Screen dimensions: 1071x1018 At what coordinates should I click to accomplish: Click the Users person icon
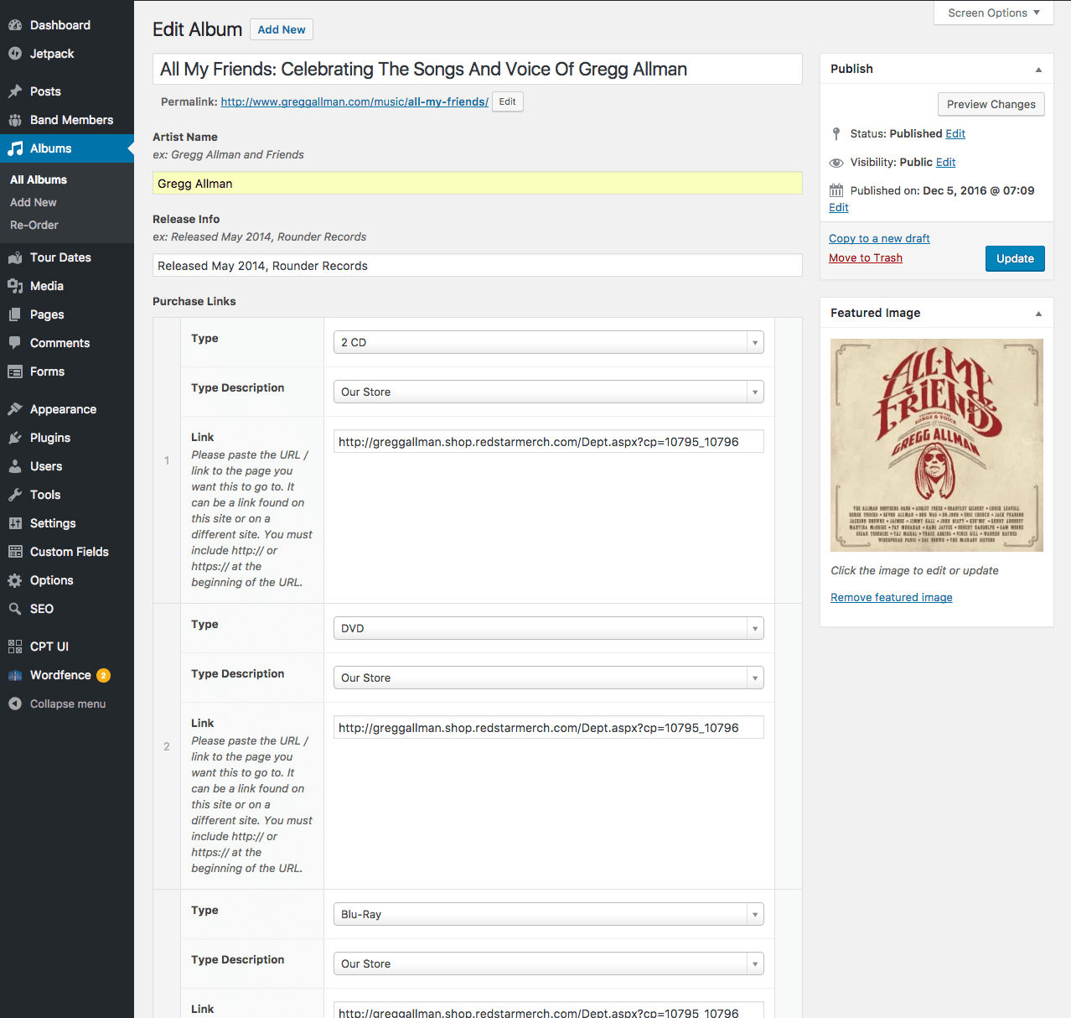(15, 466)
